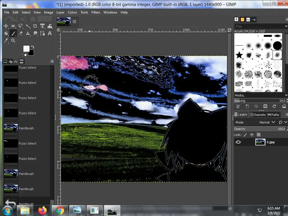Toggle visibility of 1.jpg layer
This screenshot has width=288, height=216.
pyautogui.click(x=238, y=142)
